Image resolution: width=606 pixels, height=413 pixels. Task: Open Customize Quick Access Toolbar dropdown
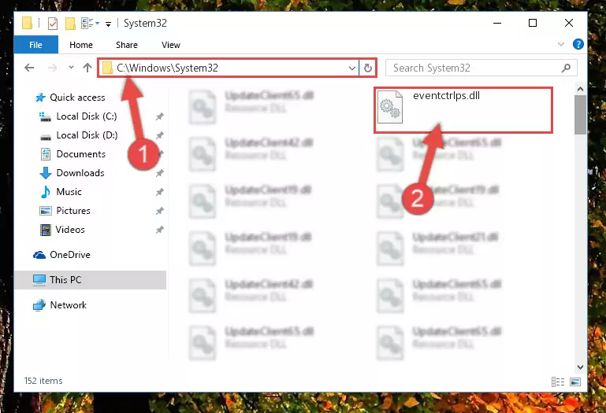pyautogui.click(x=108, y=24)
